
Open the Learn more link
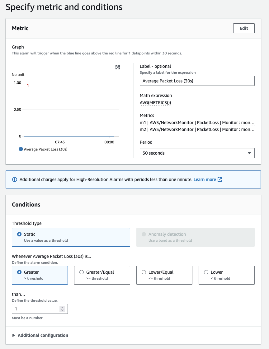point(205,179)
